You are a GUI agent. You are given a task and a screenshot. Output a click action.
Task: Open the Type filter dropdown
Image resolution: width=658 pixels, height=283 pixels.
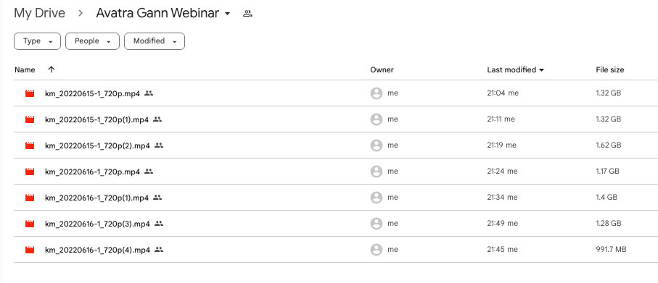pos(37,41)
